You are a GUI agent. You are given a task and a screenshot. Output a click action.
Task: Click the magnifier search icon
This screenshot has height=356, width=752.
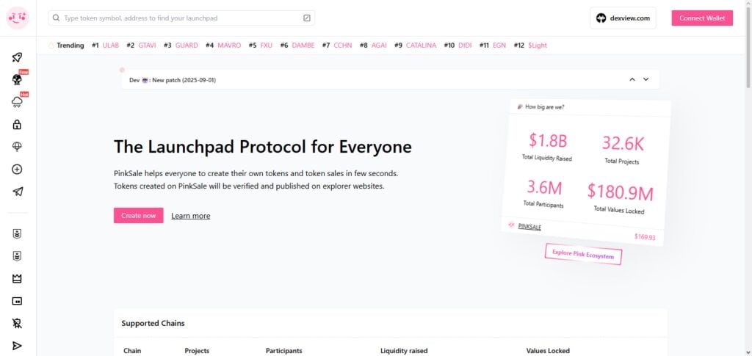[x=56, y=18]
